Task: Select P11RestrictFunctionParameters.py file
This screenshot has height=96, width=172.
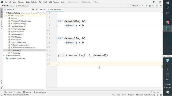Action: coord(23,47)
